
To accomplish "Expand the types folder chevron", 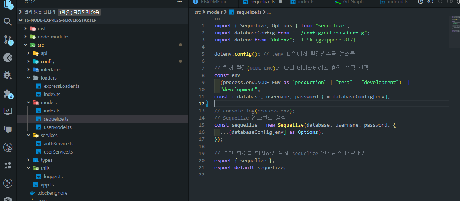I will 28,160.
